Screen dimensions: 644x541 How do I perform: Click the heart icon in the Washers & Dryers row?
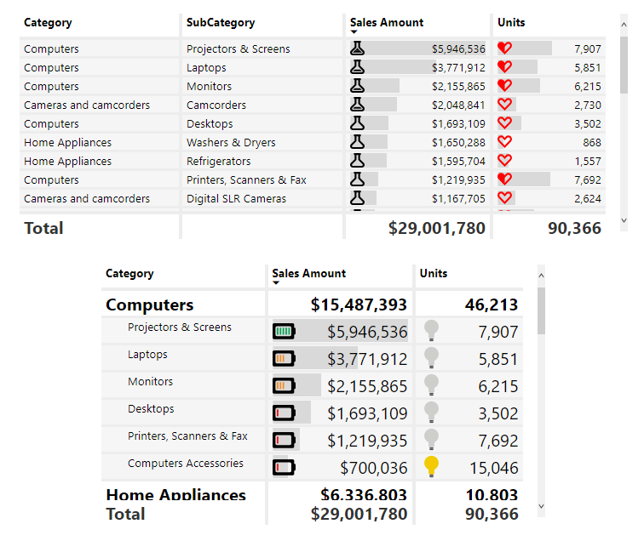(x=504, y=142)
